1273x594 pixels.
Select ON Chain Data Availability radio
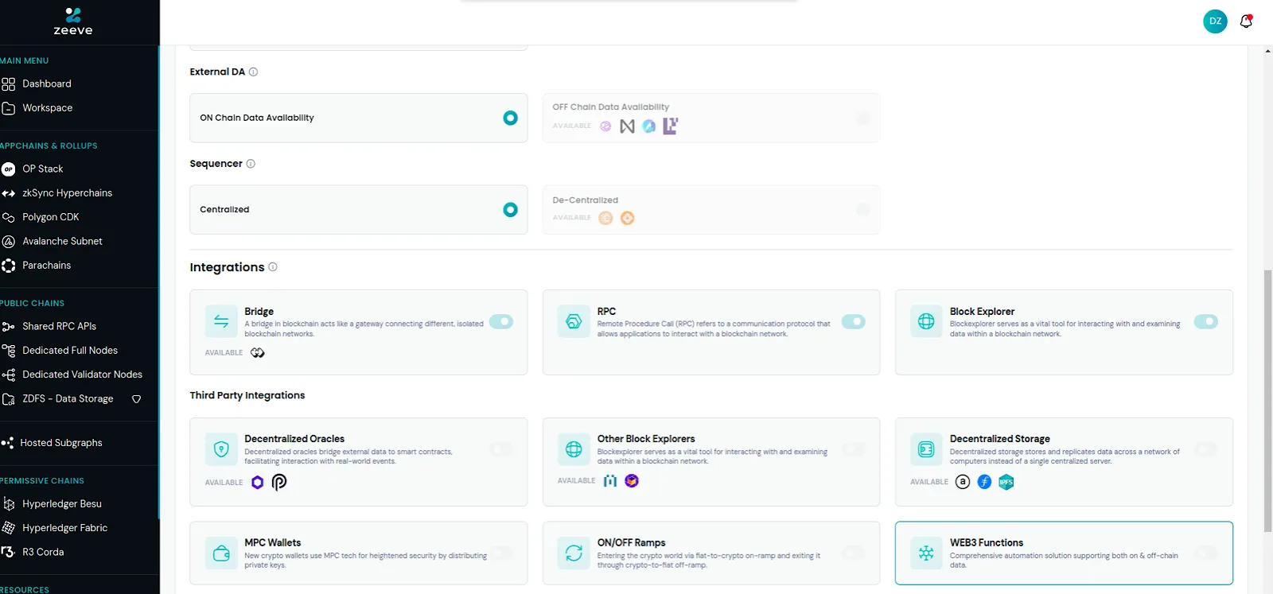[510, 118]
